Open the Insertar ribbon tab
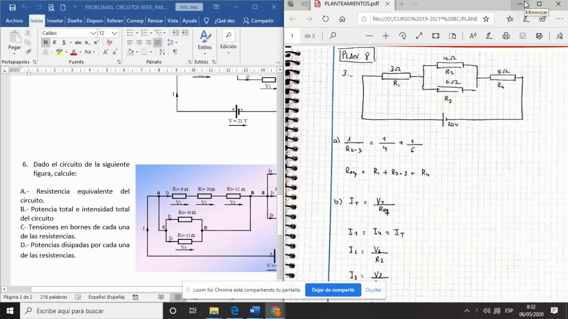The width and height of the screenshot is (568, 319). tap(55, 21)
